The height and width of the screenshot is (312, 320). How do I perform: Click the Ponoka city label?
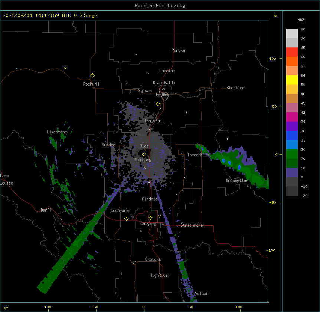[x=178, y=50]
